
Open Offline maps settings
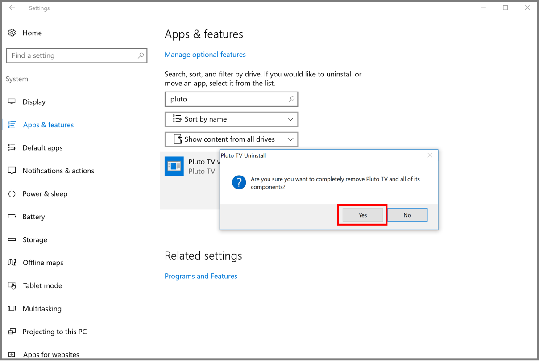click(x=43, y=263)
